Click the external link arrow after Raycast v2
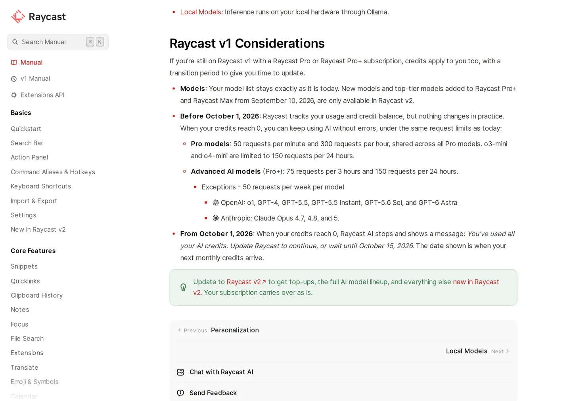This screenshot has width=571, height=401. point(264,282)
